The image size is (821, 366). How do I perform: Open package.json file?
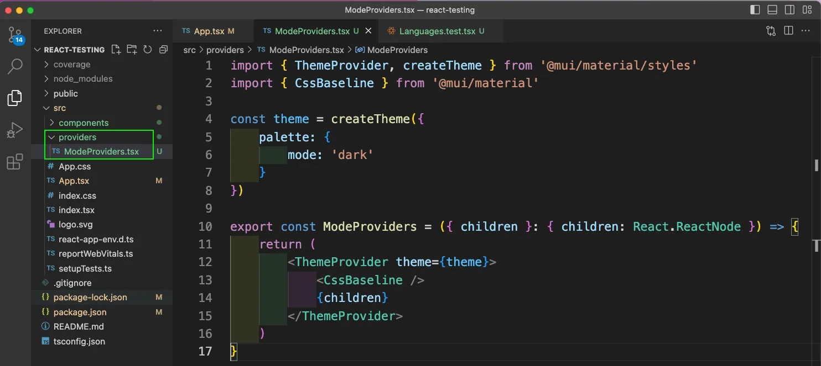click(x=80, y=312)
